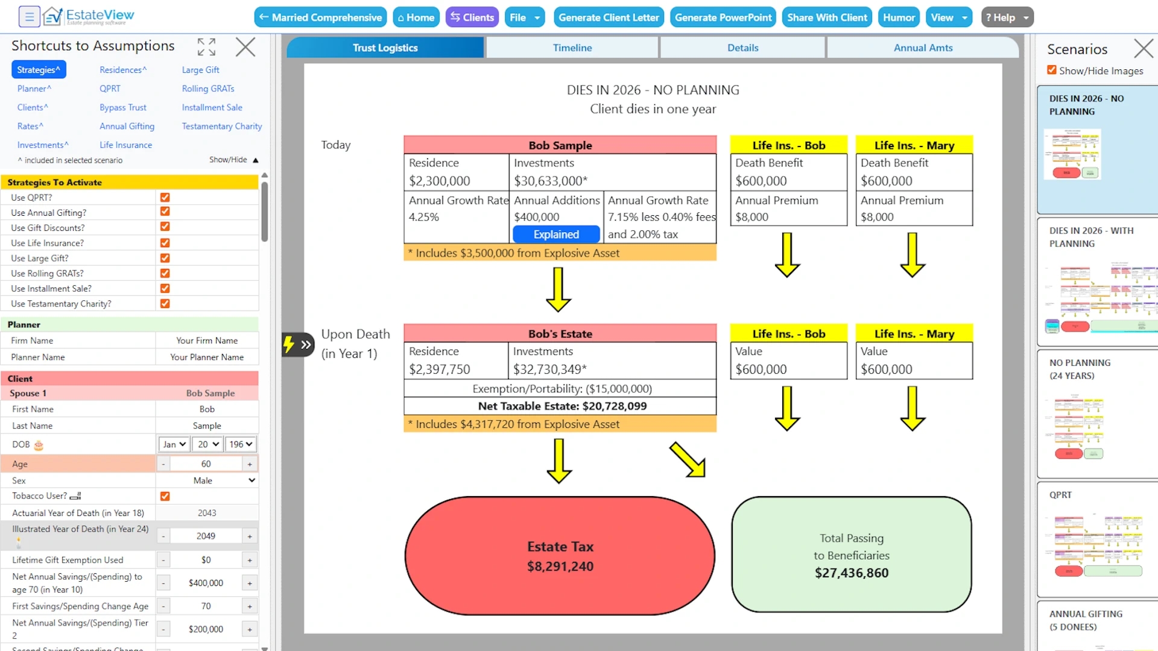Click the lightning bolt shortcut icon
1158x651 pixels.
[289, 344]
